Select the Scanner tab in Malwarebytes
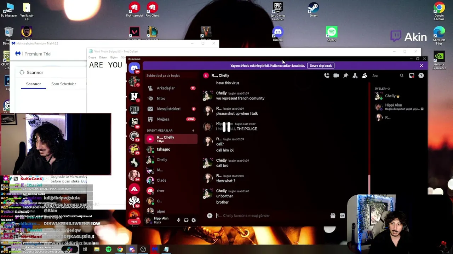 pos(33,84)
